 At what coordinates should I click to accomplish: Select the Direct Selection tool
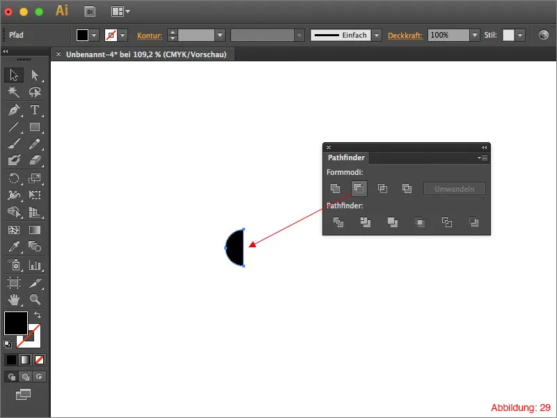click(34, 75)
